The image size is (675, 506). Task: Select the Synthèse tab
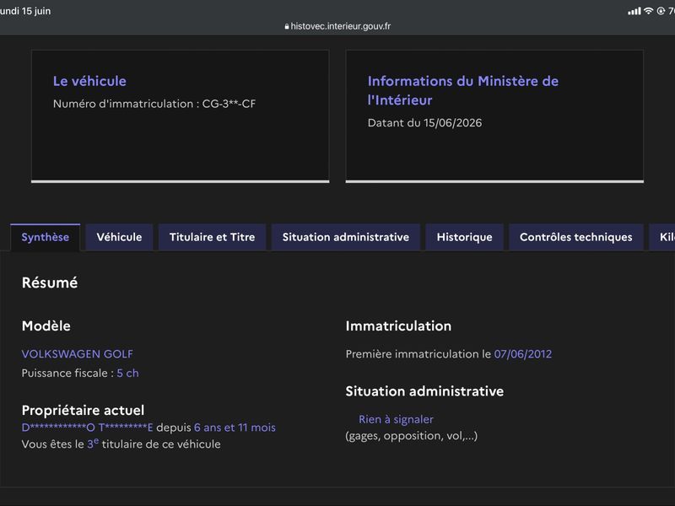(46, 237)
